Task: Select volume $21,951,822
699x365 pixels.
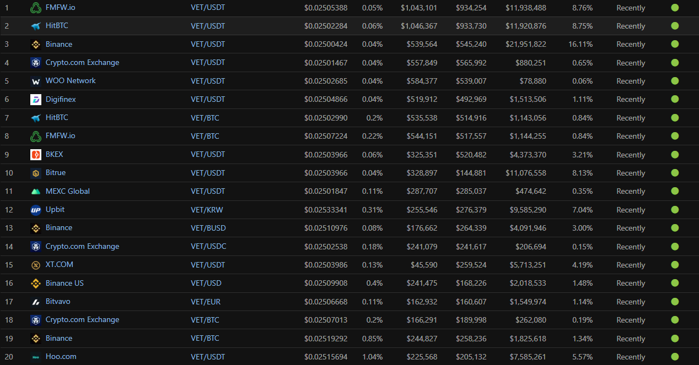Action: tap(526, 45)
